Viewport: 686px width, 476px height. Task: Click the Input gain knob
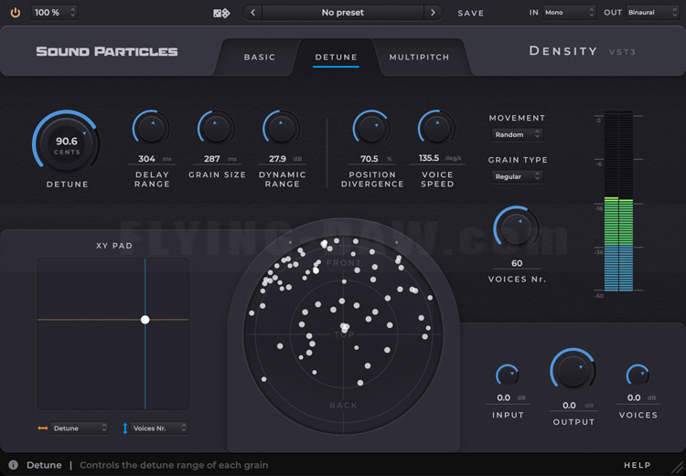tap(507, 376)
